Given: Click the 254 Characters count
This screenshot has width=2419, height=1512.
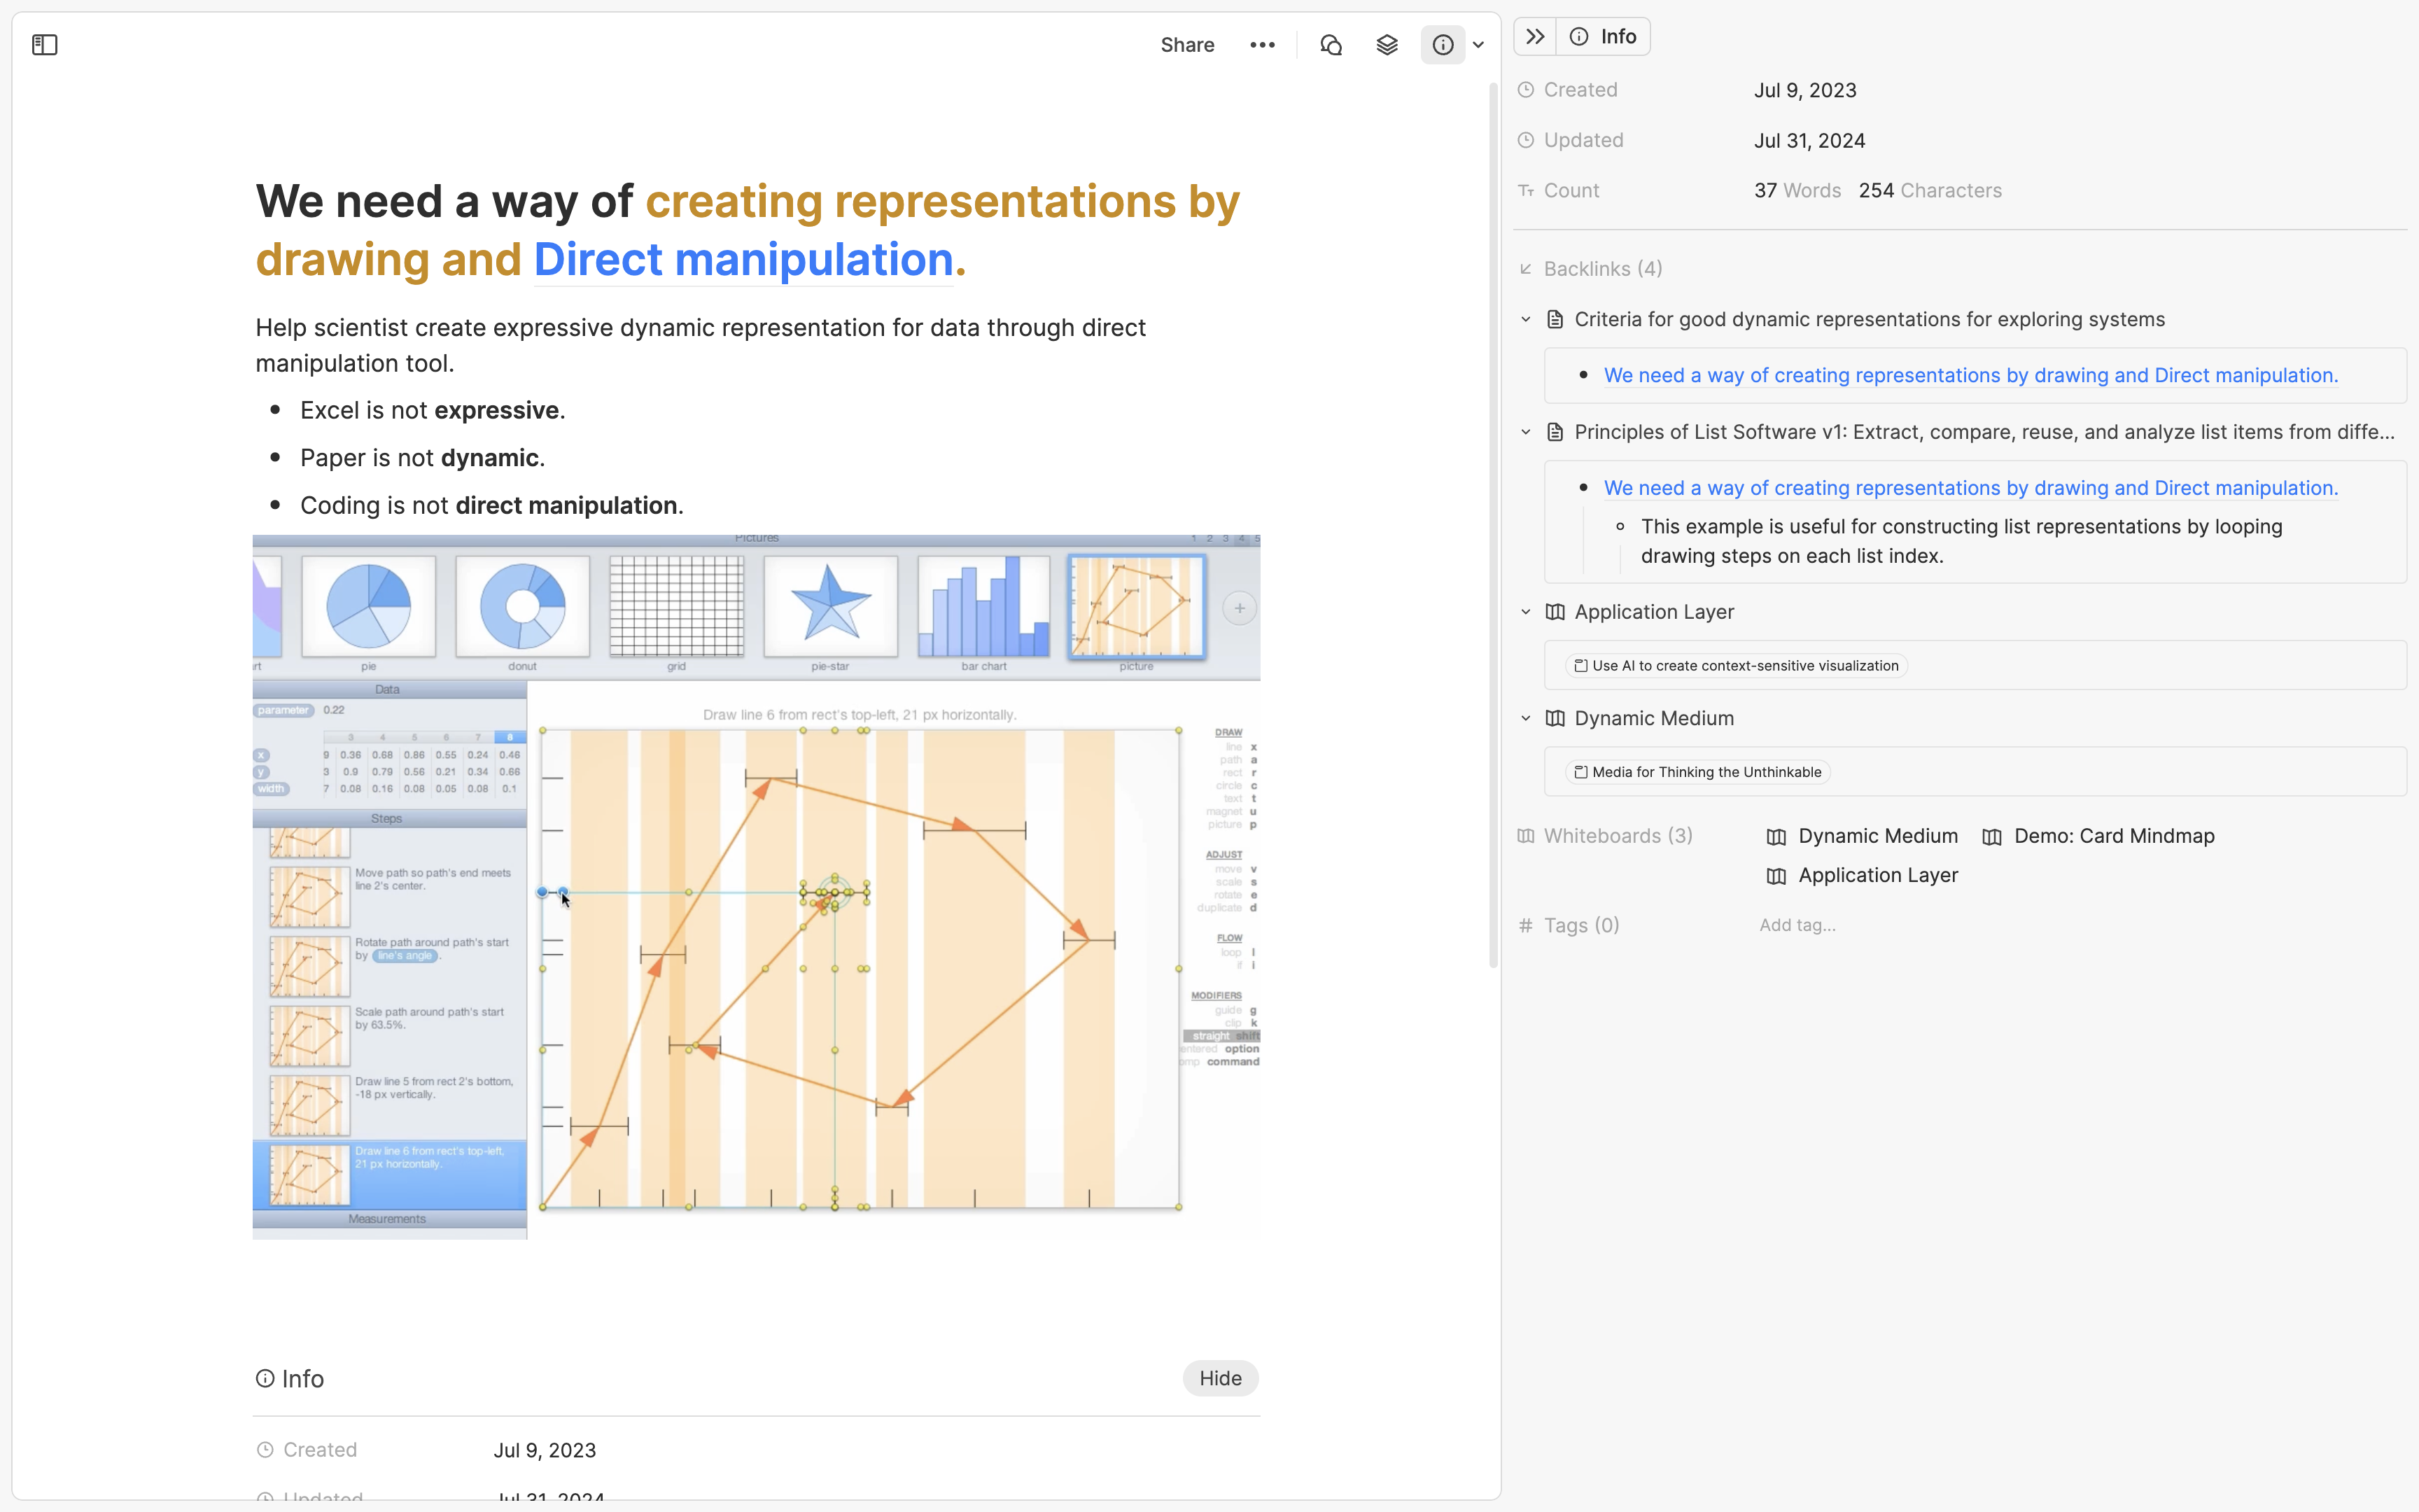Looking at the screenshot, I should pos(1930,191).
